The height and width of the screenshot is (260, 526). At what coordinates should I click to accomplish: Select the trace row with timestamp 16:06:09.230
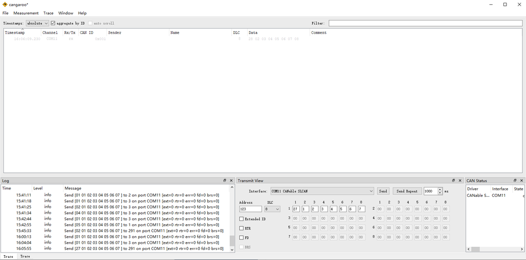262,39
